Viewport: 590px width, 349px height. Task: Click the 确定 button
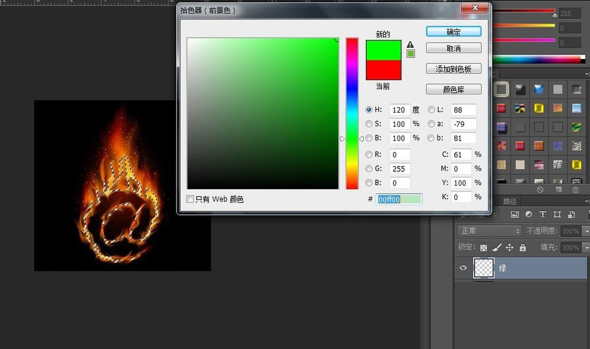coord(453,32)
